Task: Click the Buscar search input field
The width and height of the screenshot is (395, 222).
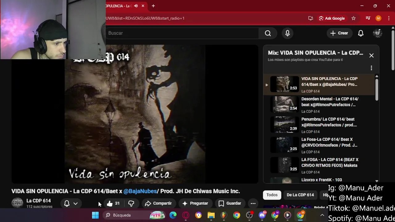Action: click(182, 33)
